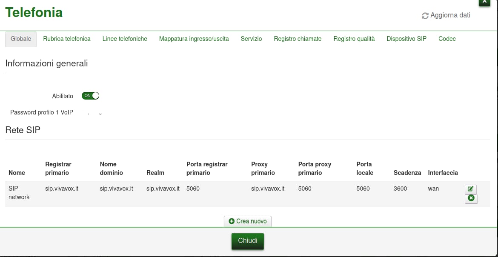Delete the SIP network row
This screenshot has height=257, width=498.
tap(471, 199)
